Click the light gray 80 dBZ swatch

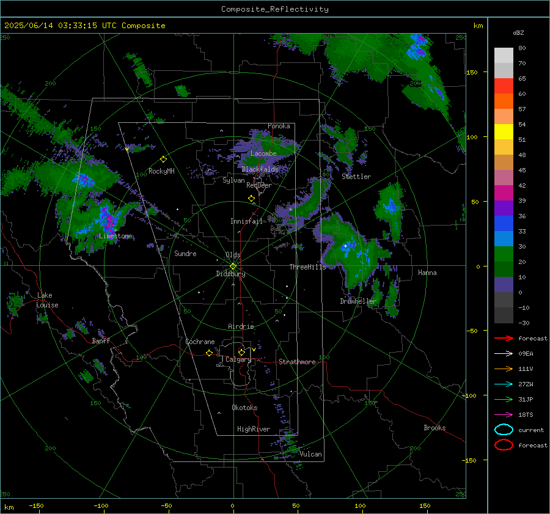(x=504, y=56)
